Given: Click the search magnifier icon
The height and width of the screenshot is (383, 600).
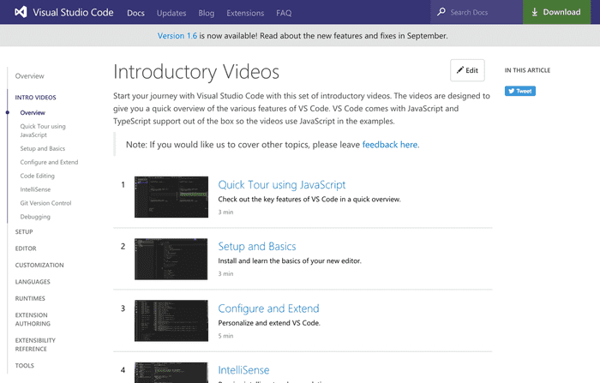Looking at the screenshot, I should [441, 13].
